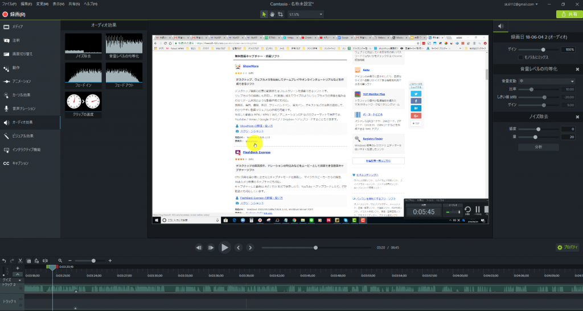Open the sk.6112@gmail.com account dropdown
583x311 pixels.
[x=521, y=4]
